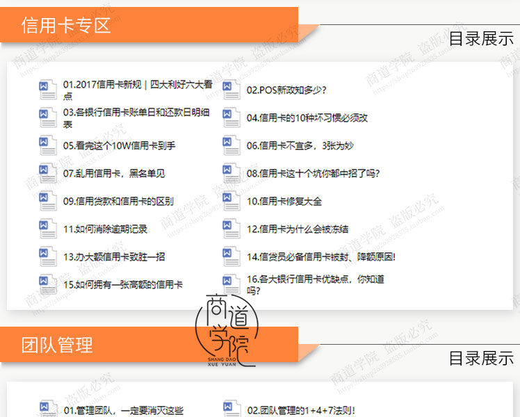The image size is (520, 417).
Task: Click Word icon beside 01.2017信用卡新规
Action: click(x=48, y=90)
